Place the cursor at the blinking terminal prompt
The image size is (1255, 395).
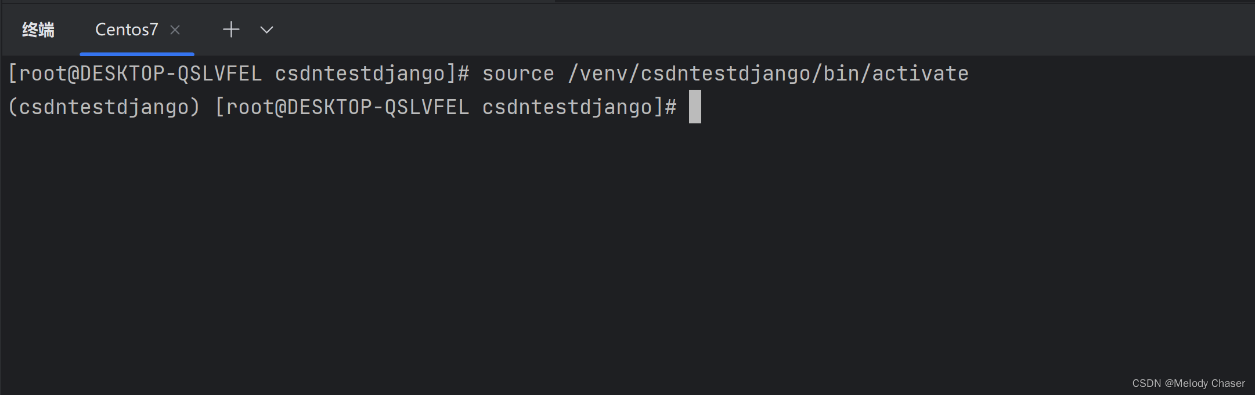pyautogui.click(x=695, y=107)
